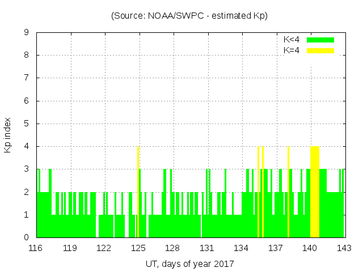The height and width of the screenshot is (272, 363).
Task: Click the 'UT, days of year 2017' label
Action: [189, 263]
